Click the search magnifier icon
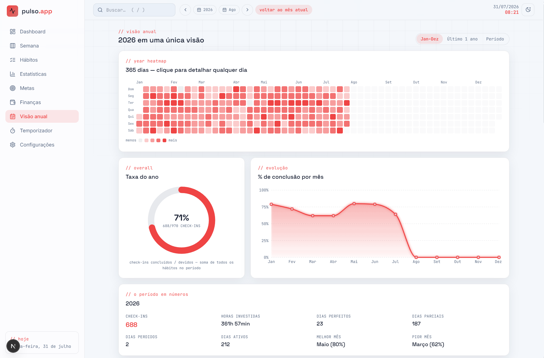The image size is (544, 358). click(100, 10)
